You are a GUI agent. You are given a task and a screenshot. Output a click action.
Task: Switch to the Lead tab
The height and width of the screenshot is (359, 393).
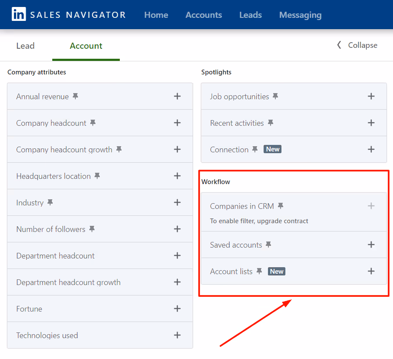[x=25, y=45]
